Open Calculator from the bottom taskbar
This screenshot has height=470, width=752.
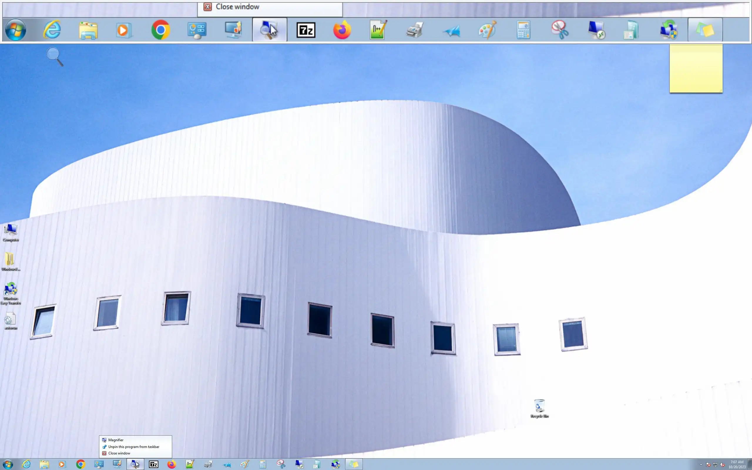pyautogui.click(x=263, y=464)
